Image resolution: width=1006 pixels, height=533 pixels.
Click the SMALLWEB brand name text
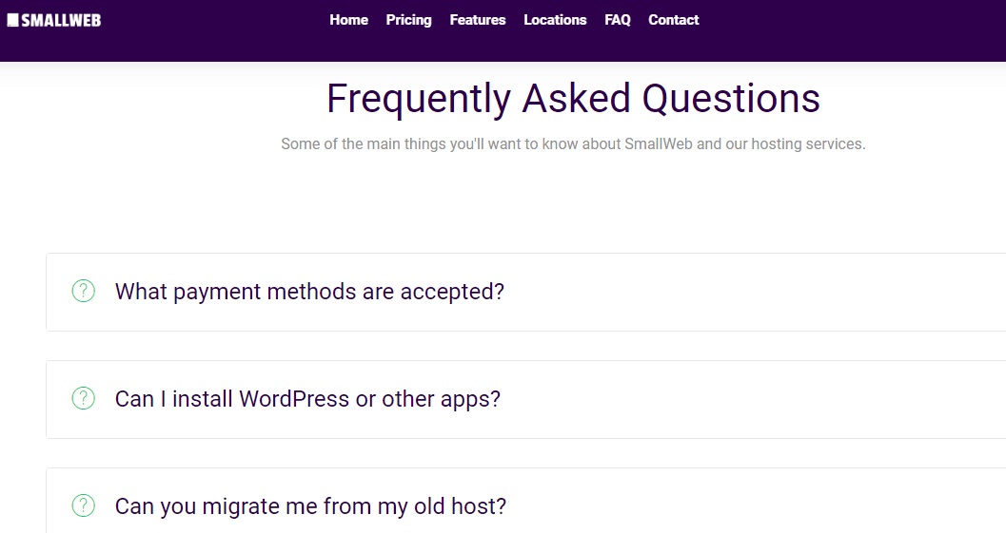point(61,21)
